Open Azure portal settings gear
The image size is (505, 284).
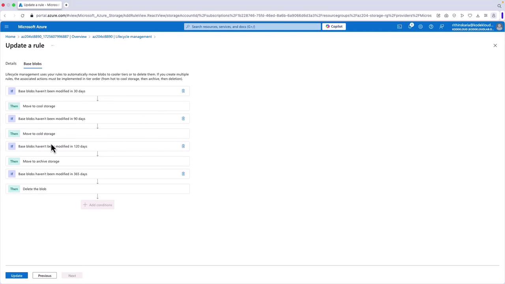point(421,27)
